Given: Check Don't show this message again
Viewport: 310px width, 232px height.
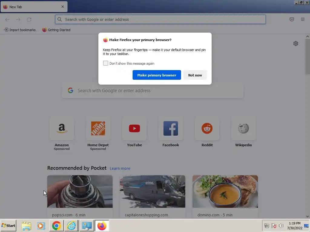Looking at the screenshot, I should [106, 63].
